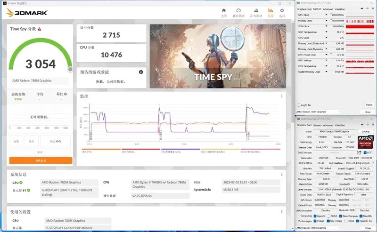Click the orange run again button
The width and height of the screenshot is (377, 232).
41,160
